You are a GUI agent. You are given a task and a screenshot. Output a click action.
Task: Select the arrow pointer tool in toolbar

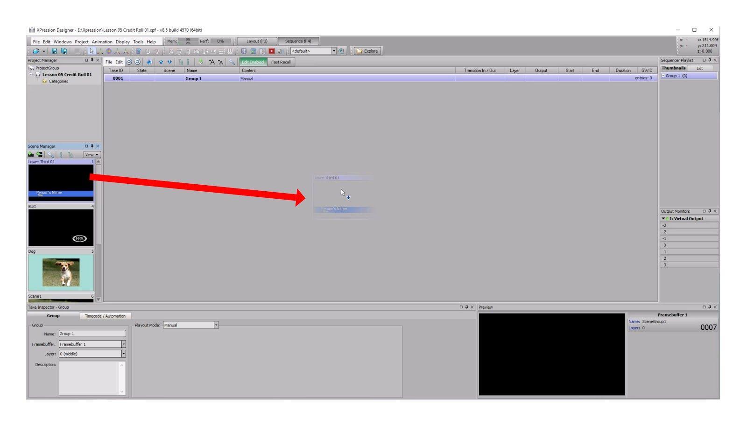92,51
